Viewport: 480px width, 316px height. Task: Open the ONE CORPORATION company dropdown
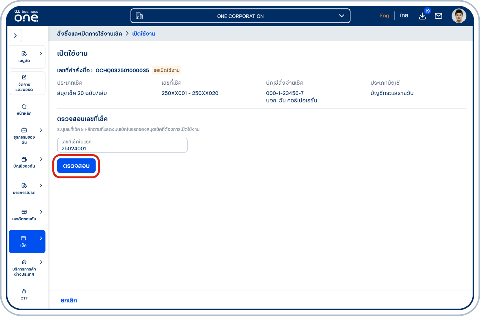[341, 16]
